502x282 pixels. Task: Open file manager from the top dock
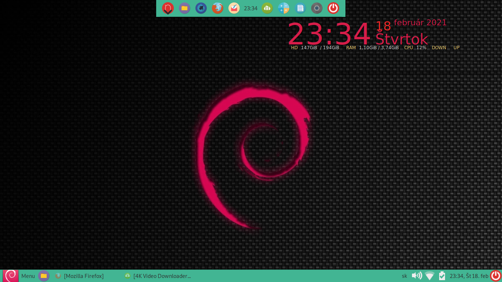(x=184, y=8)
